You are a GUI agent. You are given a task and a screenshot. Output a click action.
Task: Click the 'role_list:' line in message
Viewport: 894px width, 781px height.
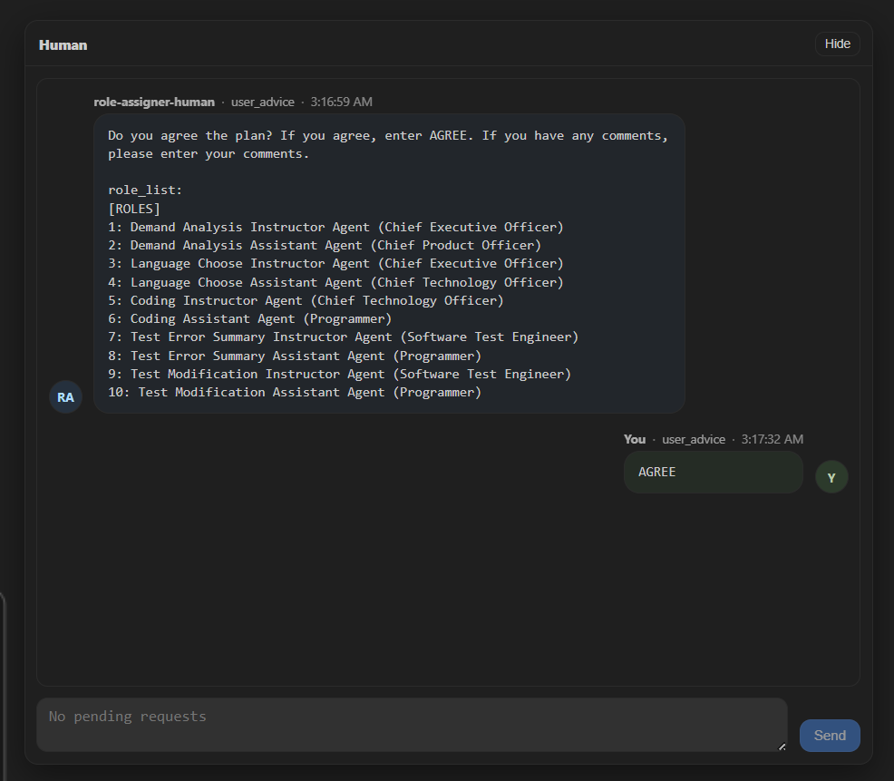pyautogui.click(x=145, y=190)
